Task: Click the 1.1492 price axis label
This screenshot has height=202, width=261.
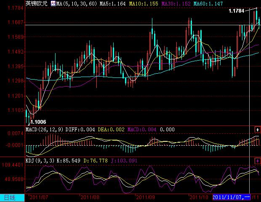Action: click(16, 52)
